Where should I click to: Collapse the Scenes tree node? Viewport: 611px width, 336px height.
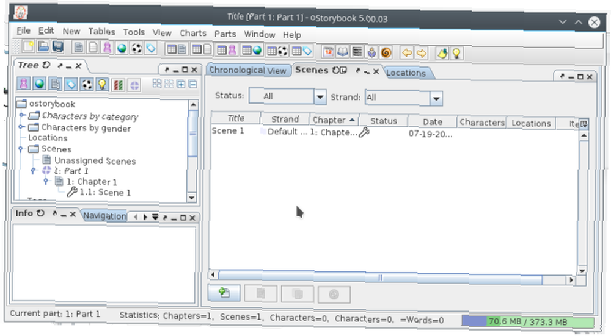click(x=21, y=149)
